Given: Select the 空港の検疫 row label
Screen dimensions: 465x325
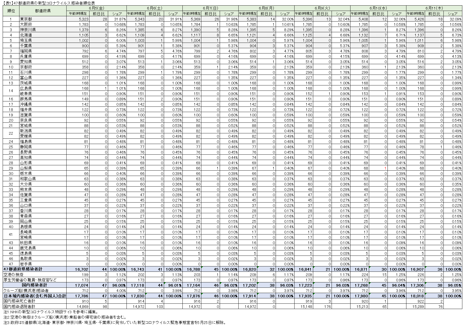Looking at the screenshot, I should click(x=35, y=274).
